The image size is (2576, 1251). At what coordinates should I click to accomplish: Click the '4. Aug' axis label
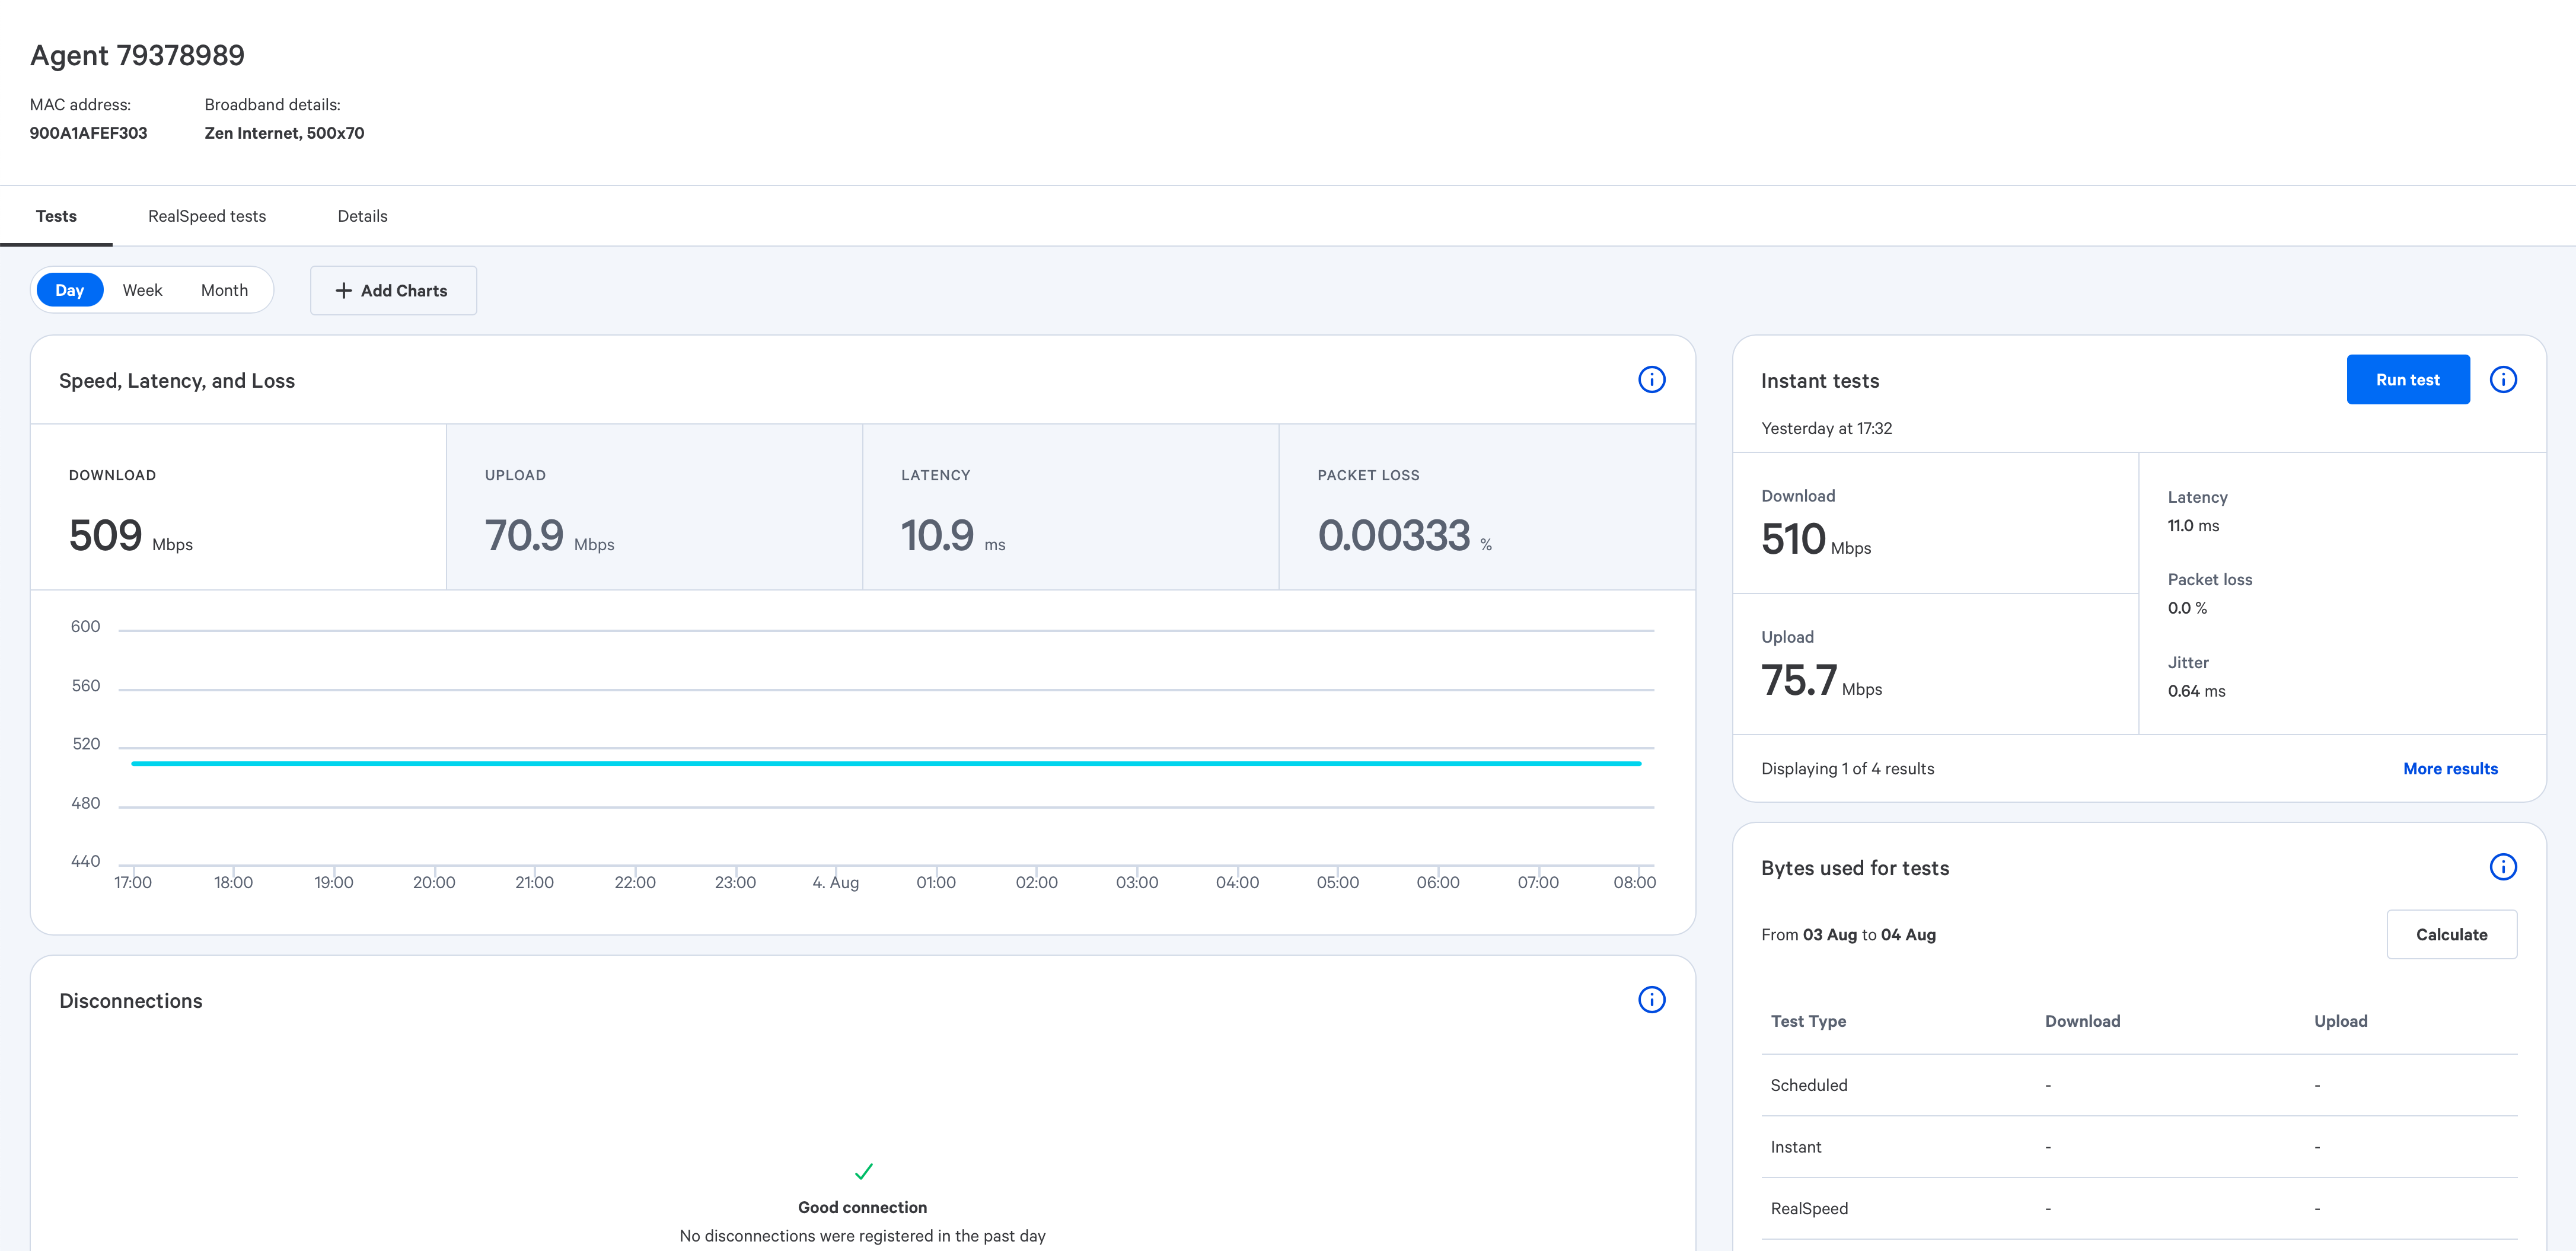pyautogui.click(x=835, y=883)
